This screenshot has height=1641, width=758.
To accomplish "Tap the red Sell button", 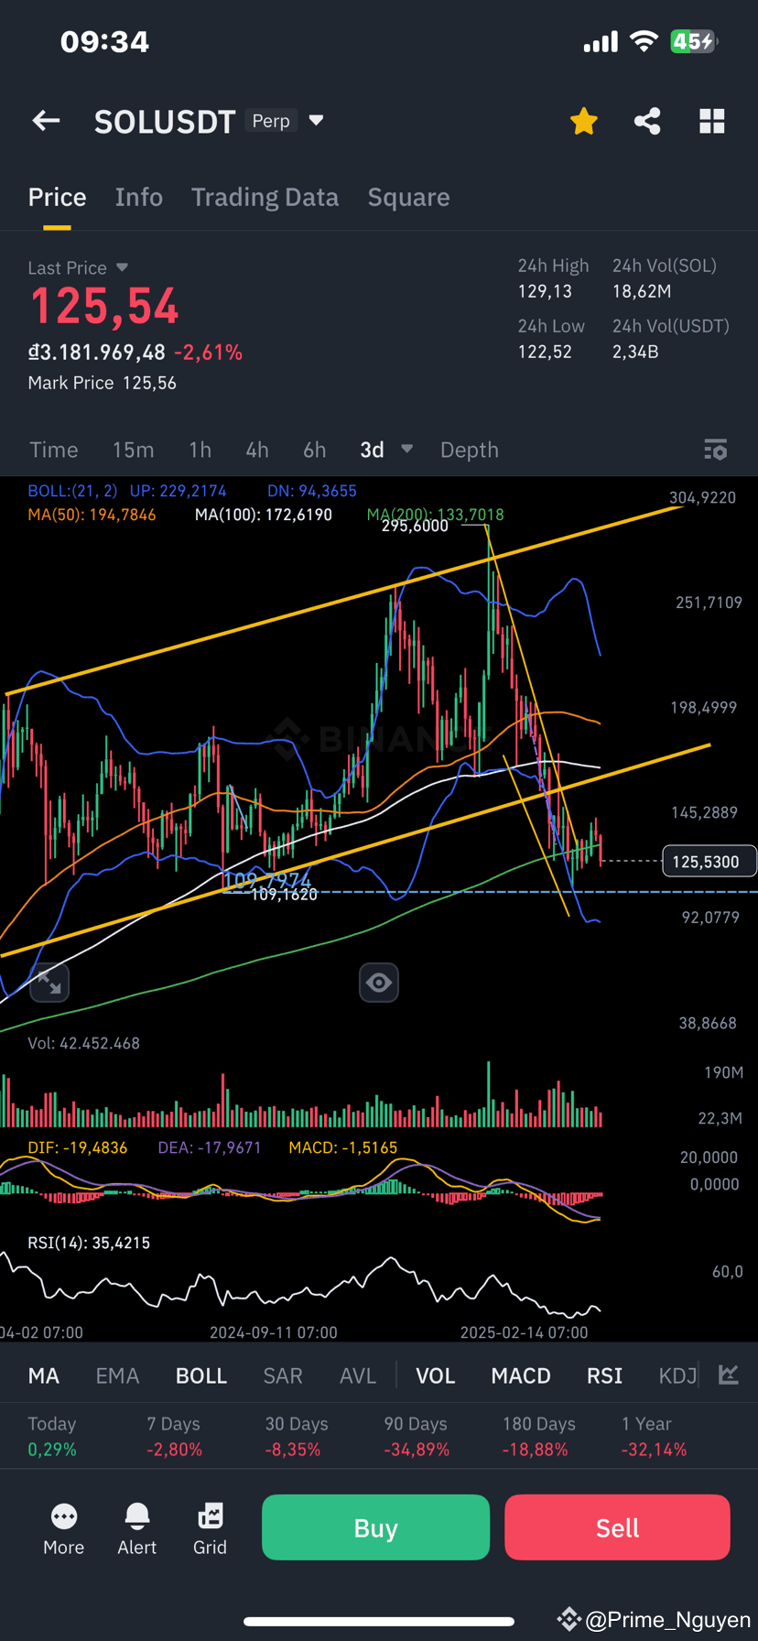I will [x=617, y=1527].
